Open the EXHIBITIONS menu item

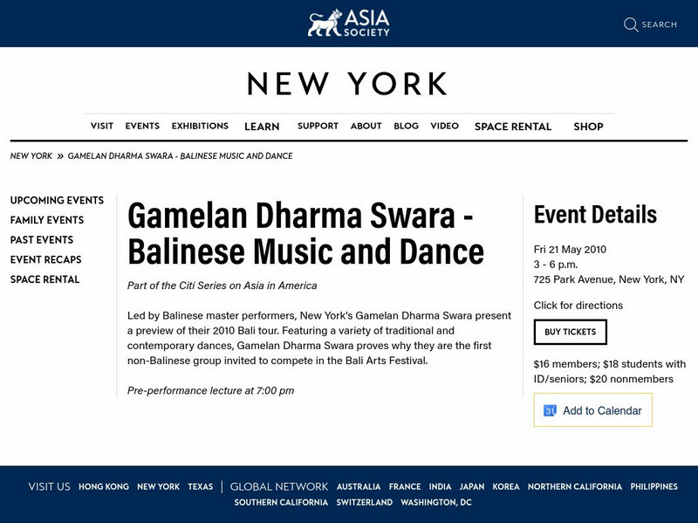(199, 126)
